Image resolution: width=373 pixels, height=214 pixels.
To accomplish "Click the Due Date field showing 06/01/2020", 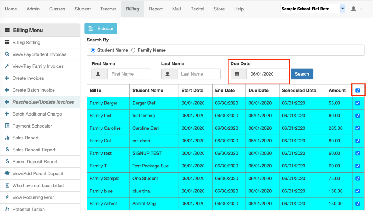I will tap(267, 74).
